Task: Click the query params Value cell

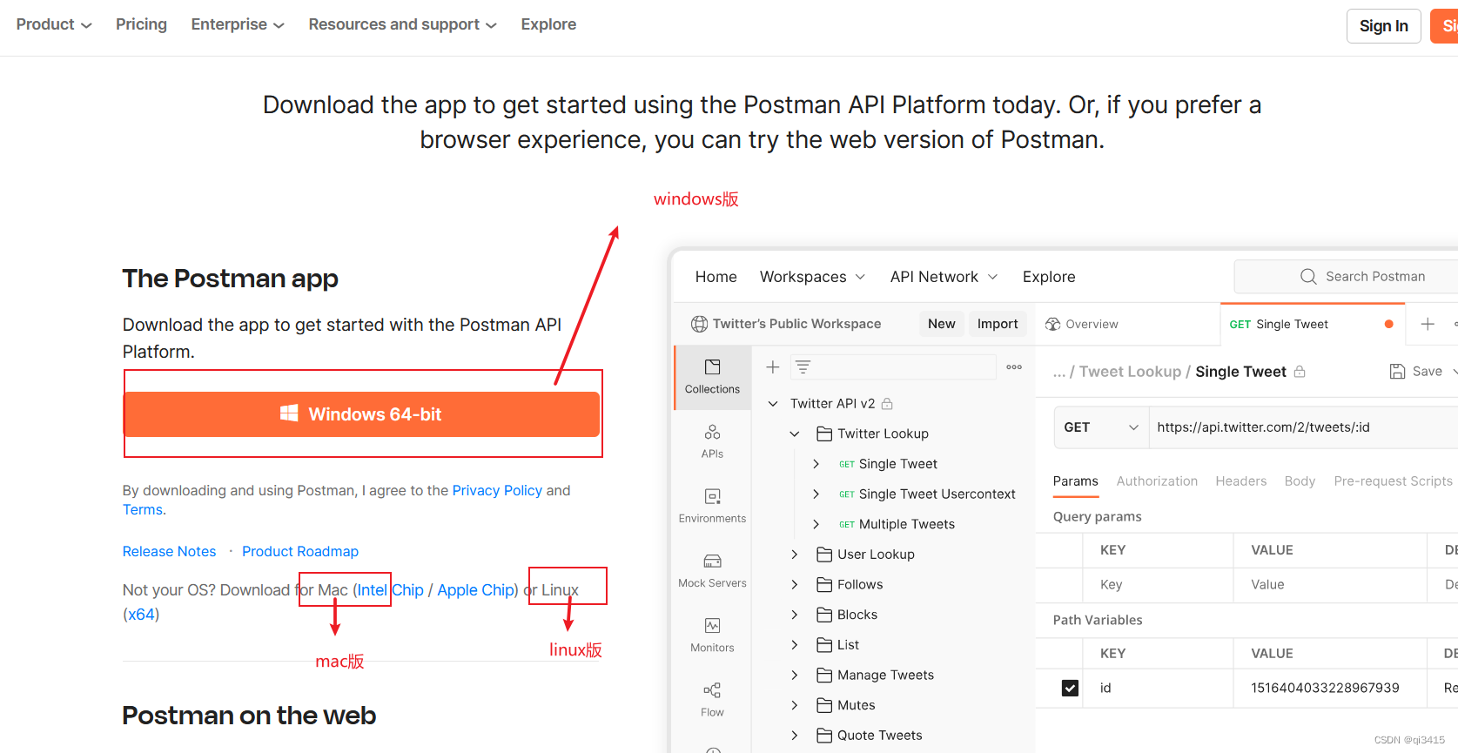Action: [x=1330, y=585]
